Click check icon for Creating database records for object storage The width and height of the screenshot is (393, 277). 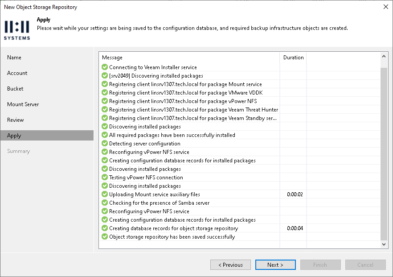click(x=105, y=228)
